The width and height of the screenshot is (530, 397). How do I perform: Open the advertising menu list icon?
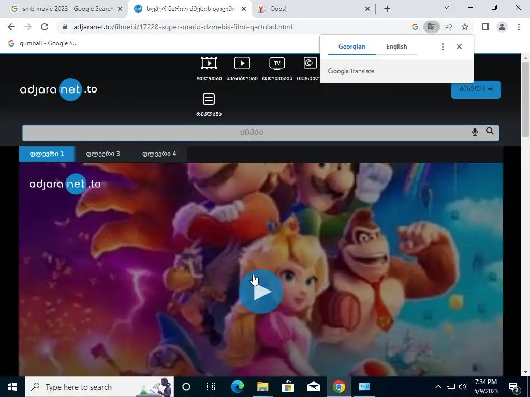(209, 99)
